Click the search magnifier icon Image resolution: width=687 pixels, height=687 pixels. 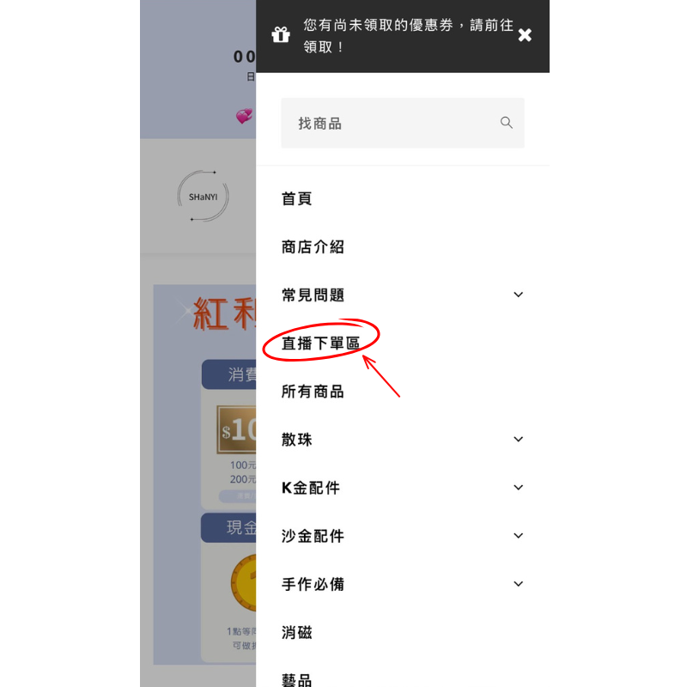pyautogui.click(x=506, y=123)
